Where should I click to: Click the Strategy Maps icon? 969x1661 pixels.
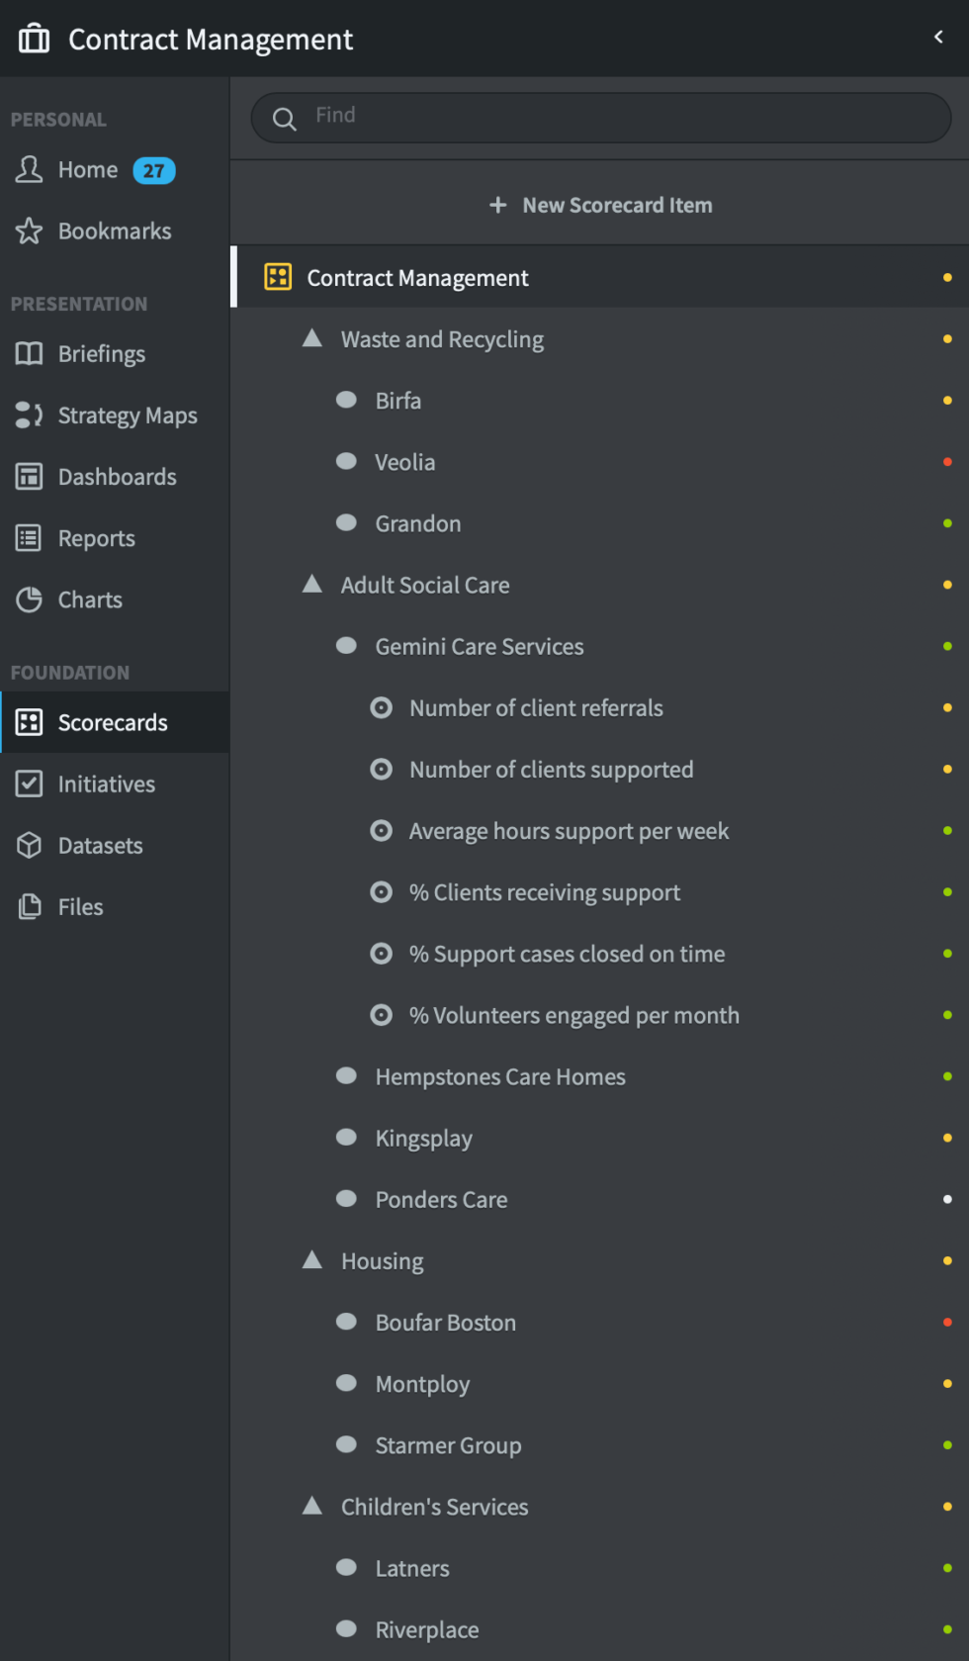tap(30, 415)
